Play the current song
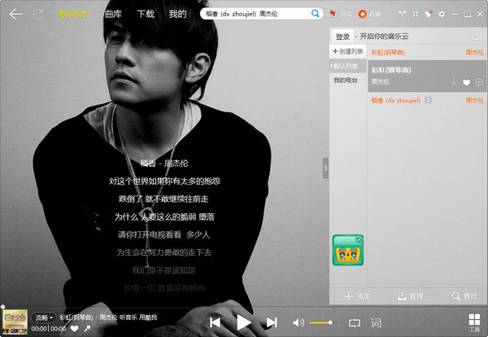This screenshot has width=488, height=337. pos(243,322)
